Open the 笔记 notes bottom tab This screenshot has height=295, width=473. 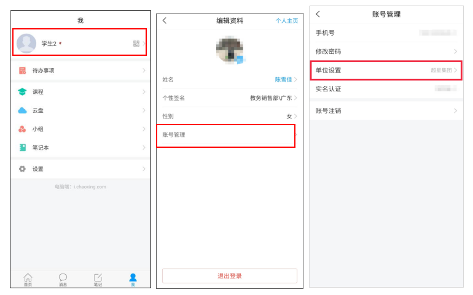(x=98, y=279)
